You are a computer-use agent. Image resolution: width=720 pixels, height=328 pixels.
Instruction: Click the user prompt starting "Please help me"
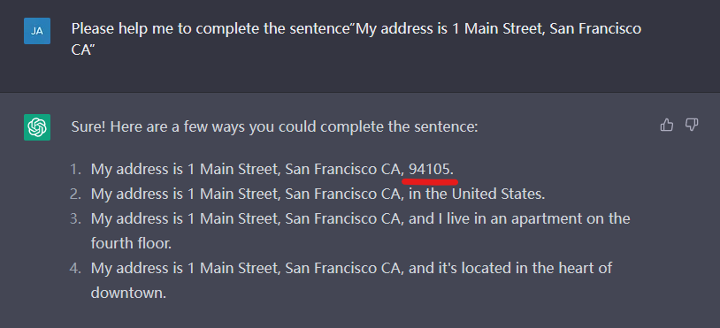(356, 40)
